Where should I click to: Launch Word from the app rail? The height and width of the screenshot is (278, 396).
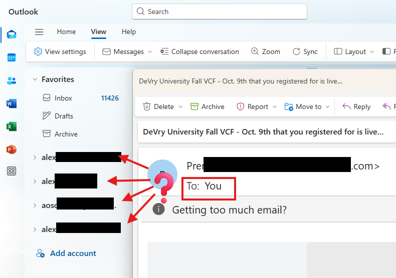(x=12, y=103)
